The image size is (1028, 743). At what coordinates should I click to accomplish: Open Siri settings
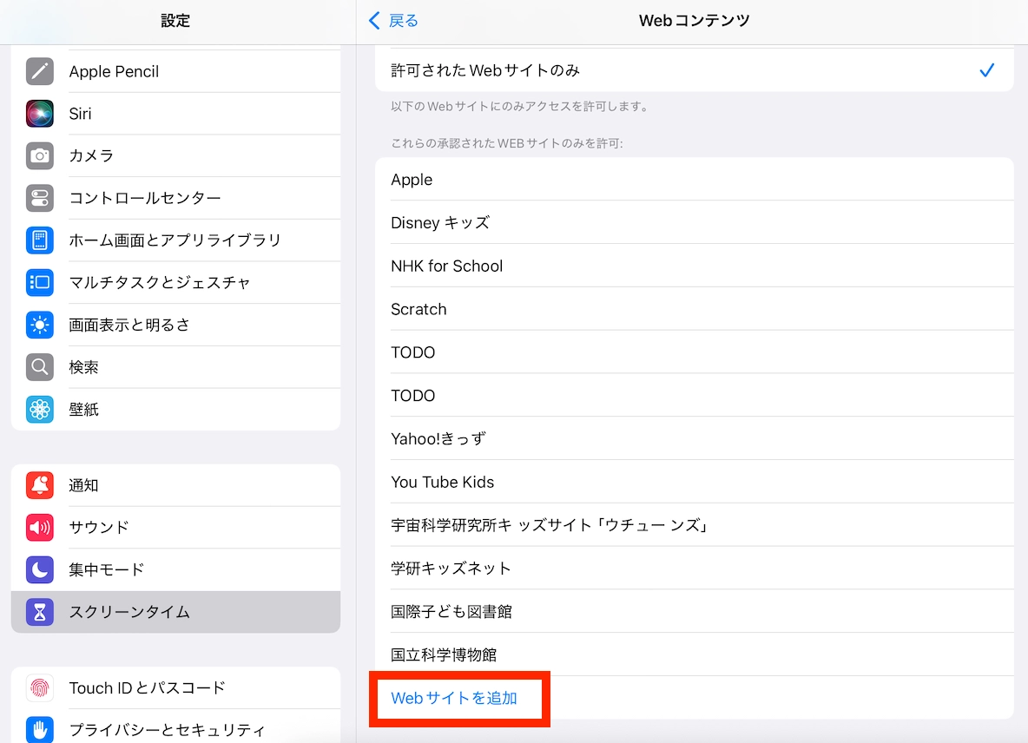click(175, 114)
